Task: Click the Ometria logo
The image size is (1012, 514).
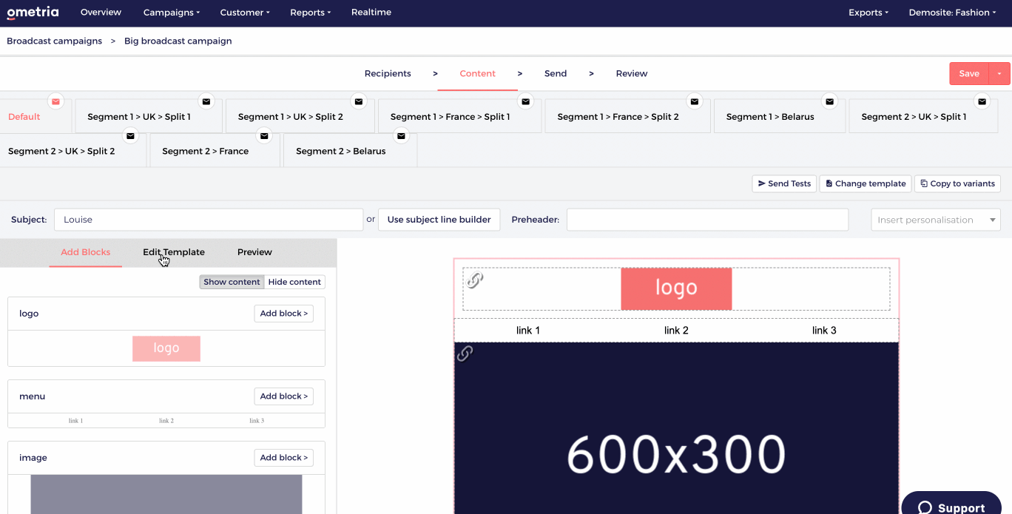Action: coord(33,13)
